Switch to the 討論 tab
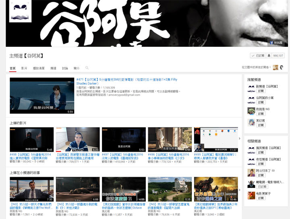The height and width of the screenshot is (219, 290). coord(65,68)
